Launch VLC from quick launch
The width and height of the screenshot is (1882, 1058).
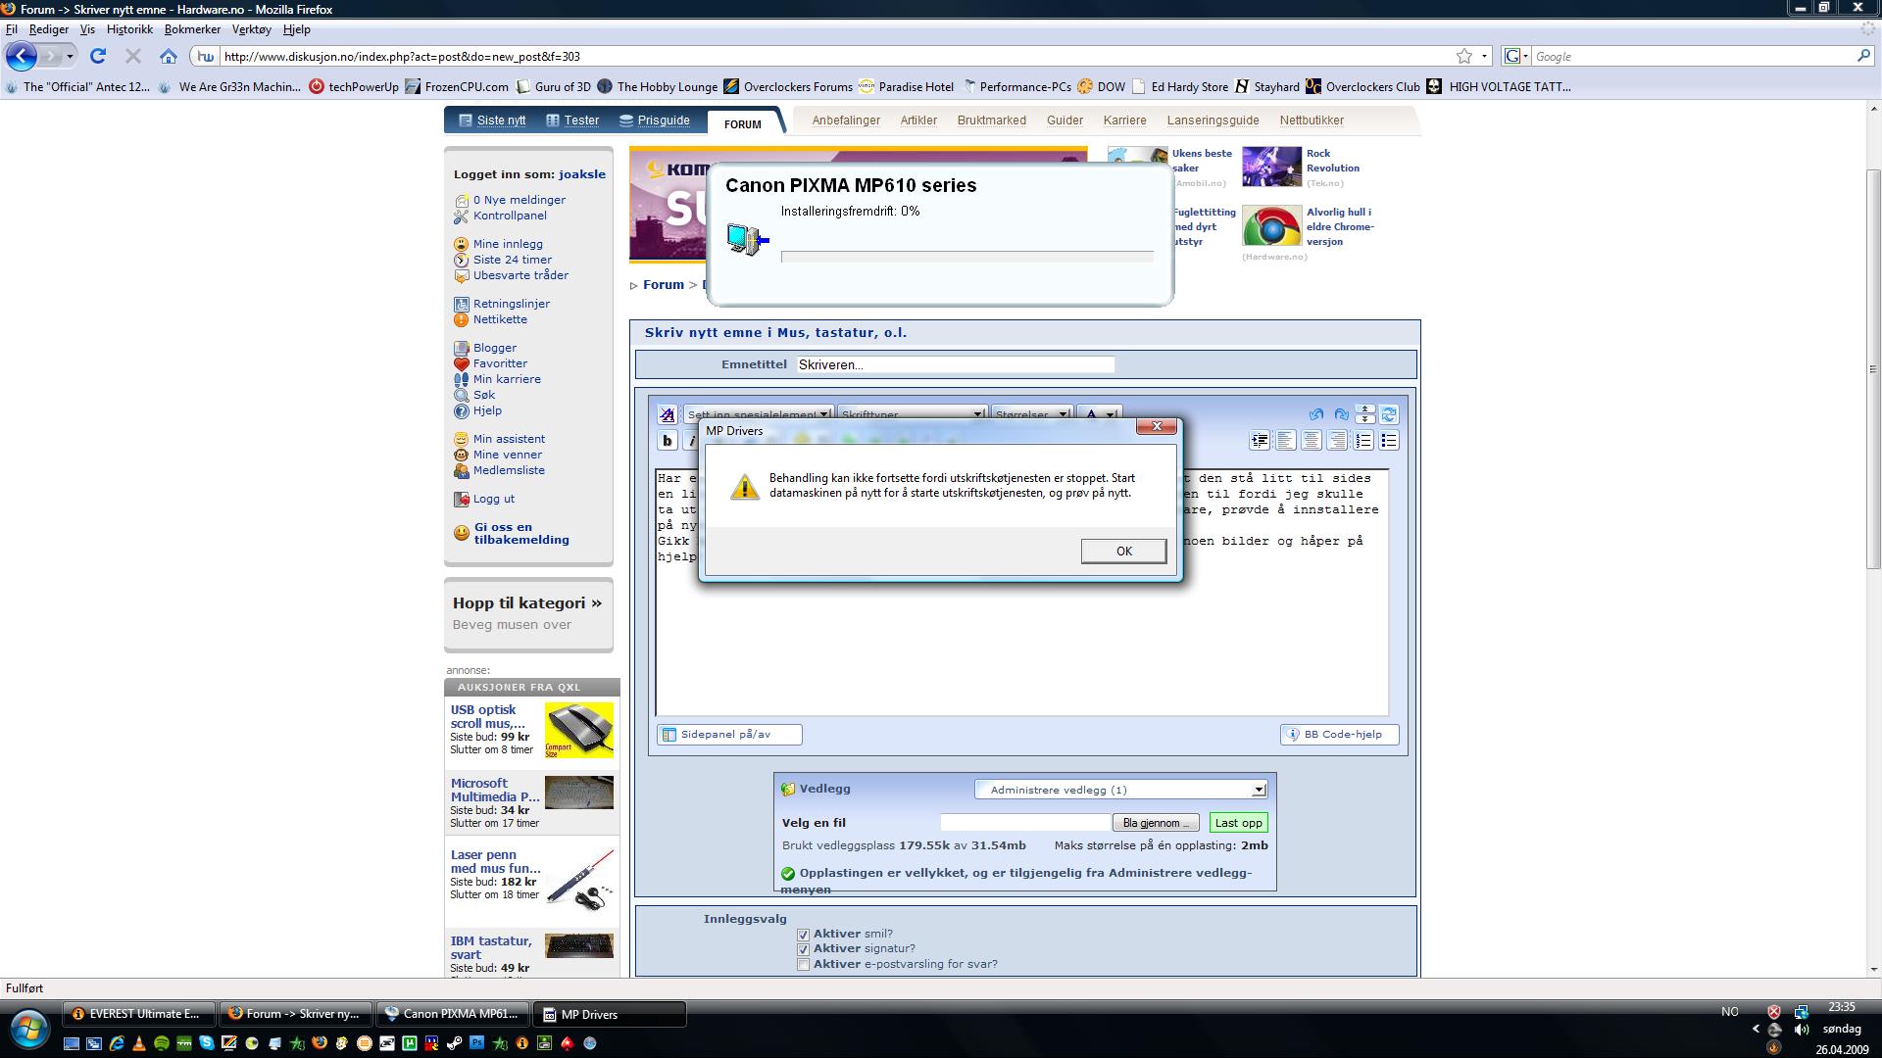[139, 1043]
